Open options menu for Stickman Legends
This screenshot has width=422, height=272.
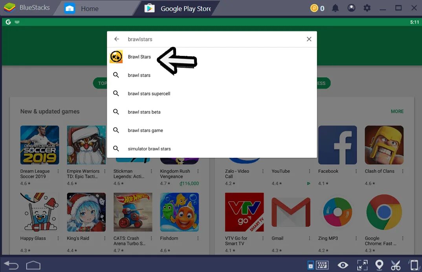coord(151,171)
